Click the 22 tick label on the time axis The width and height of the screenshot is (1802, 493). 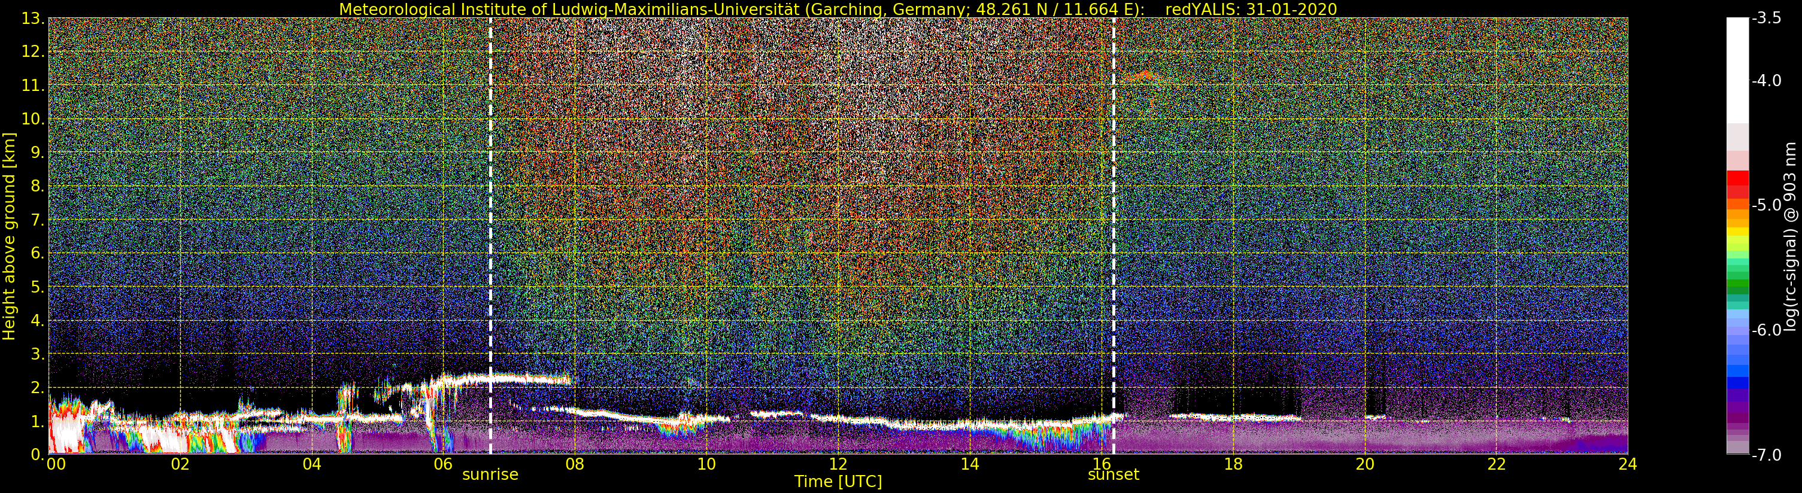coord(1496,464)
